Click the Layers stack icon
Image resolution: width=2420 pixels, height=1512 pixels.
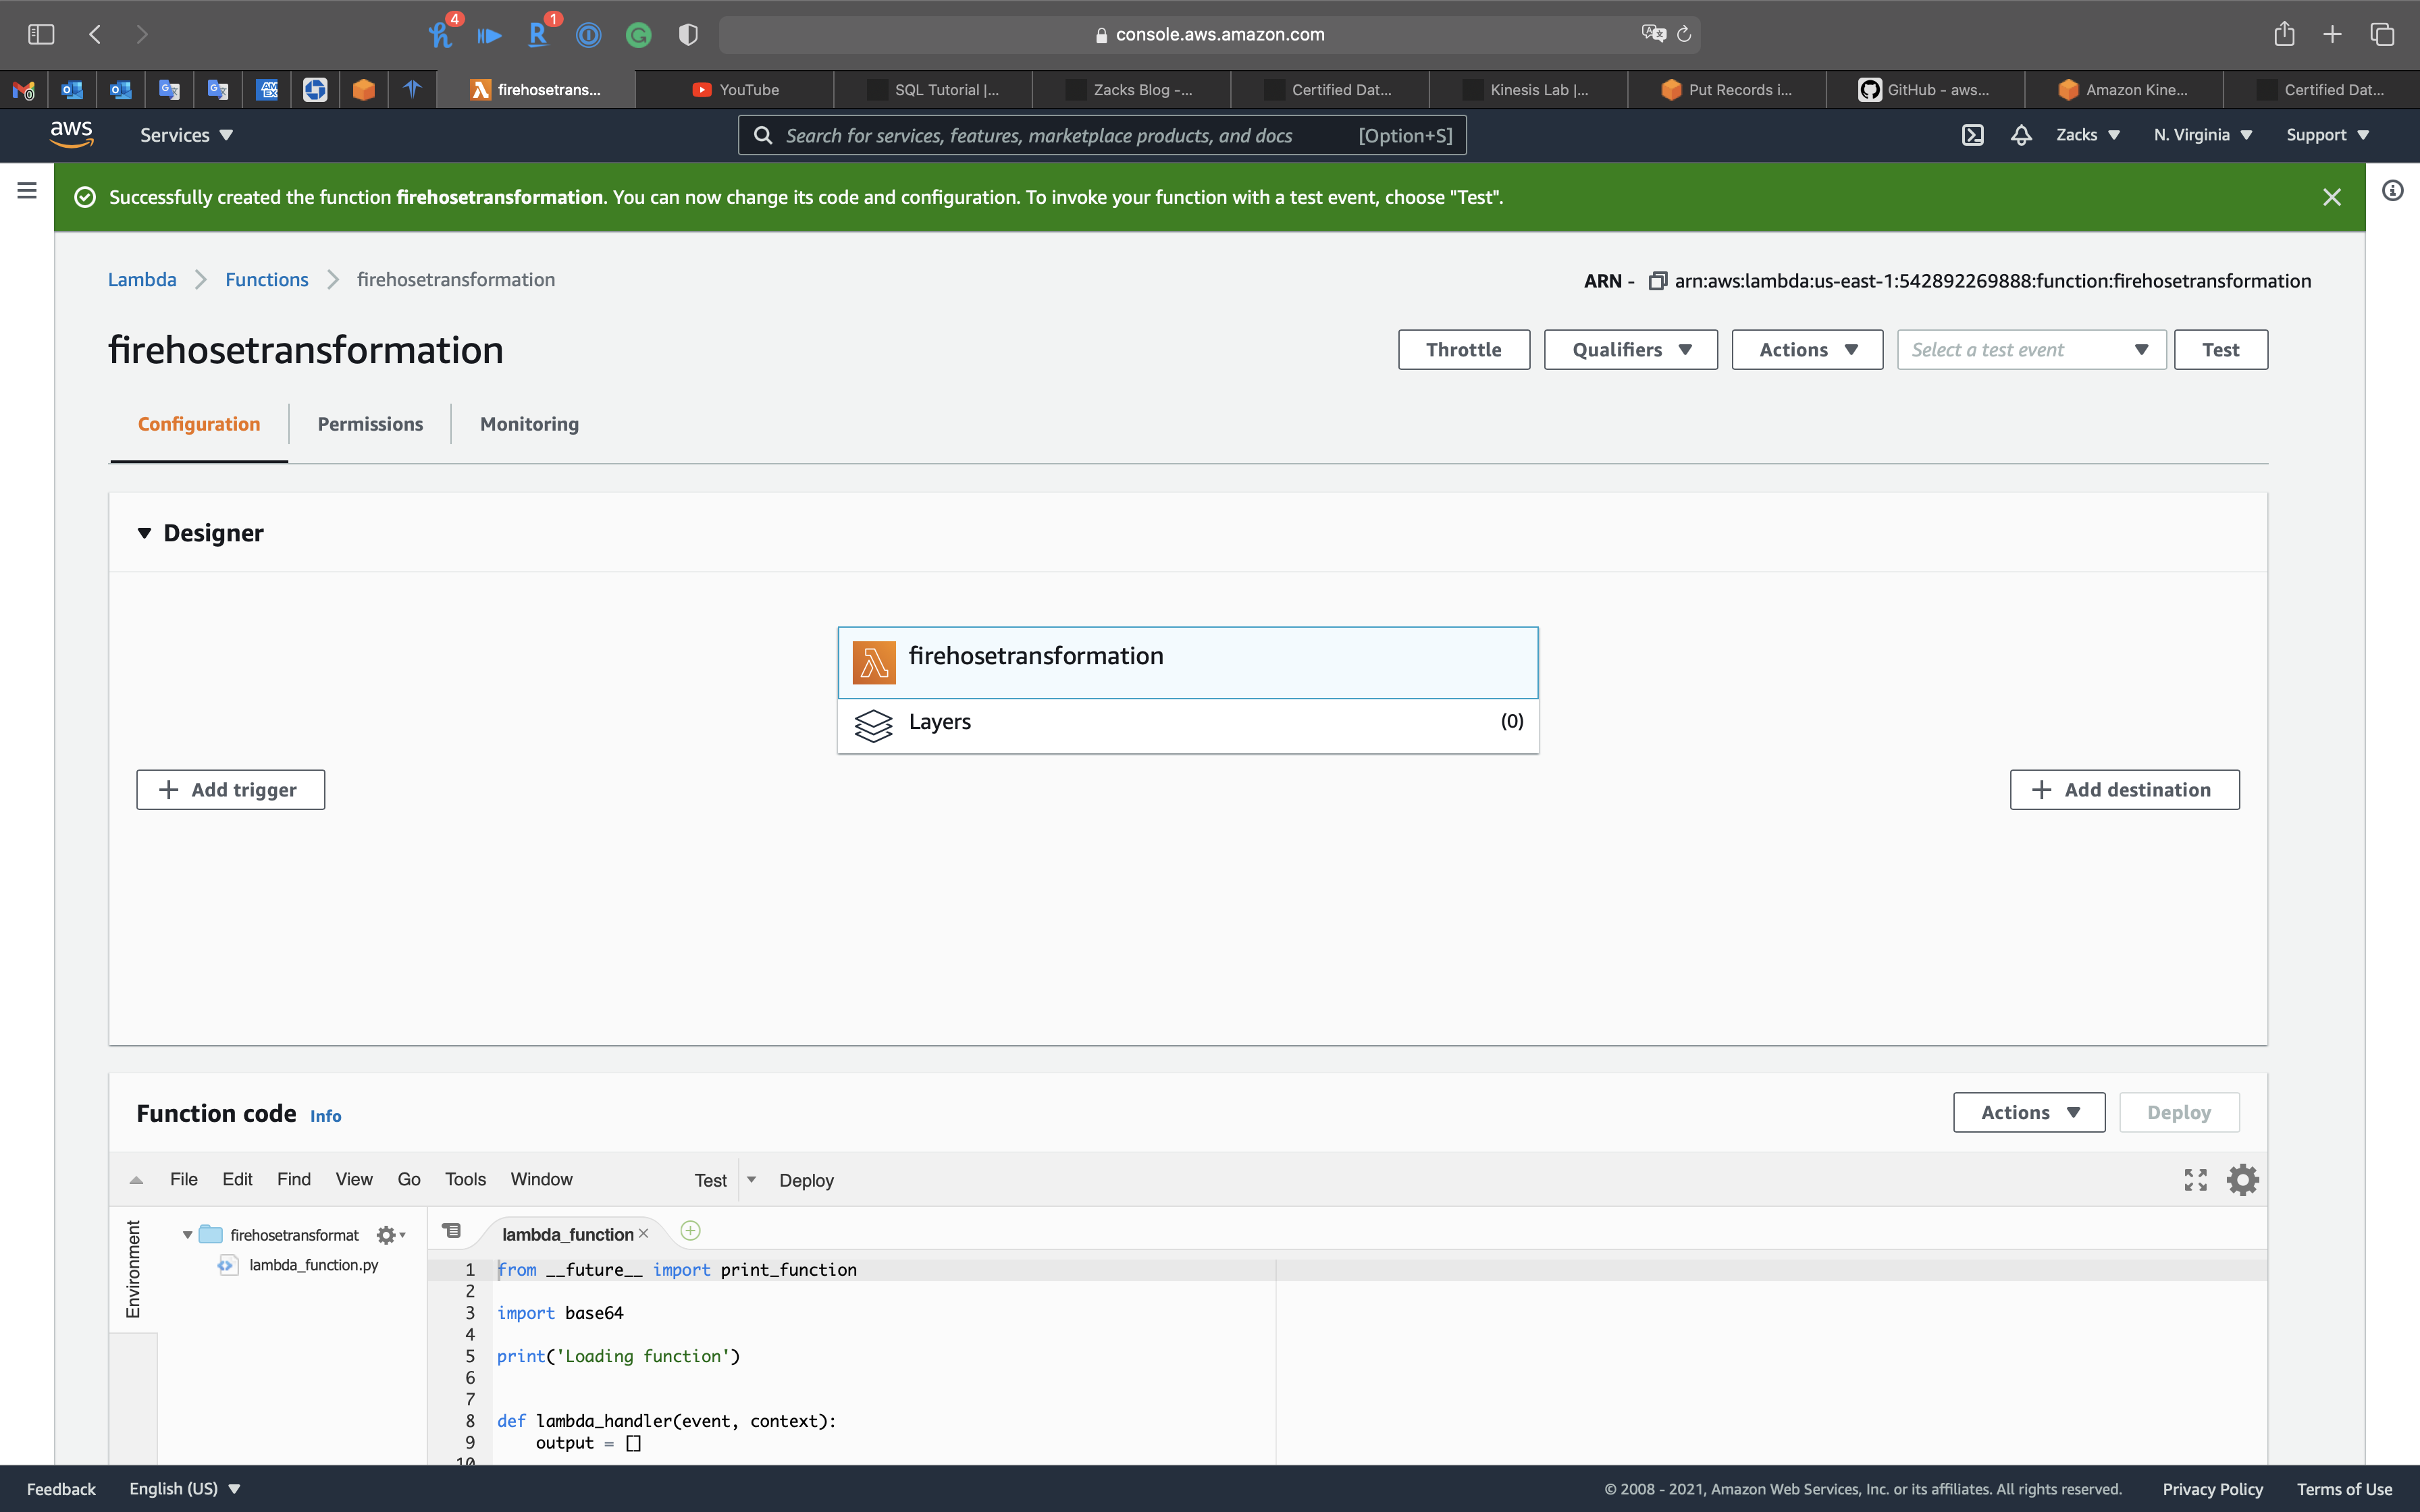pyautogui.click(x=873, y=725)
